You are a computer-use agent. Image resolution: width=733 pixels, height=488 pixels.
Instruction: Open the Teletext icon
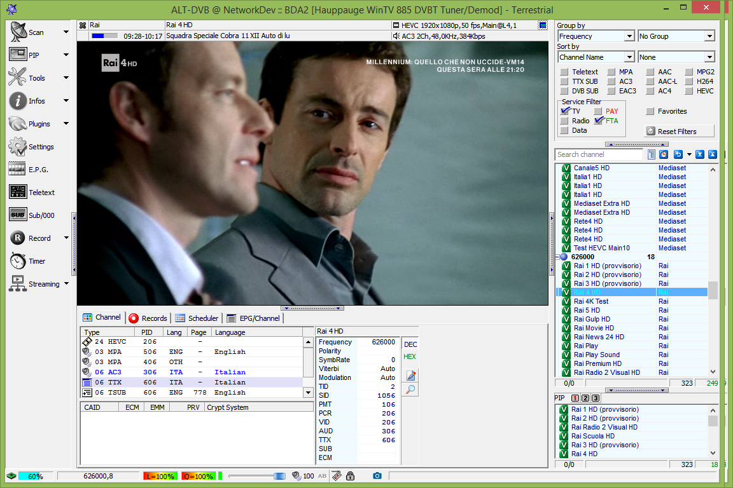point(18,192)
